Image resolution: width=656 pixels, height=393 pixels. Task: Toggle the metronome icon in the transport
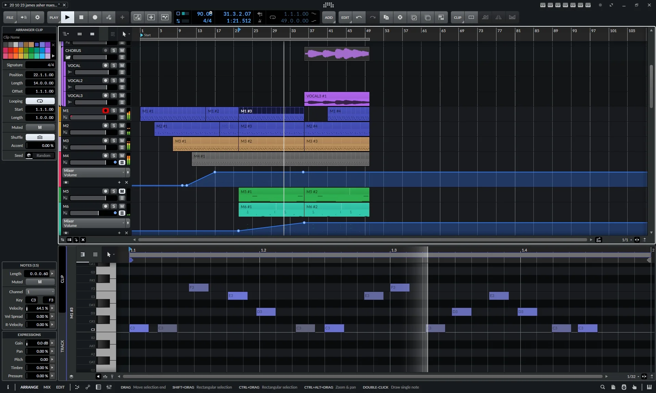pos(260,21)
